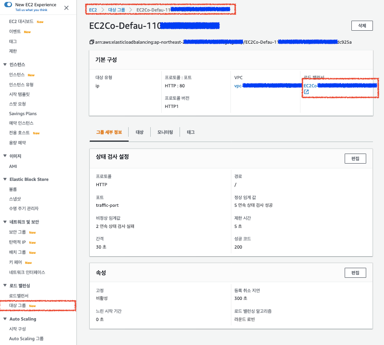Open 네트워크 인터페이스 in sidebar
The image size is (384, 345).
(27, 272)
